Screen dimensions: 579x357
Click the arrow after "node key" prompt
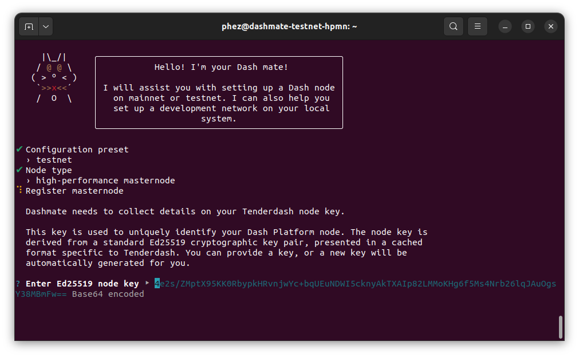click(147, 284)
